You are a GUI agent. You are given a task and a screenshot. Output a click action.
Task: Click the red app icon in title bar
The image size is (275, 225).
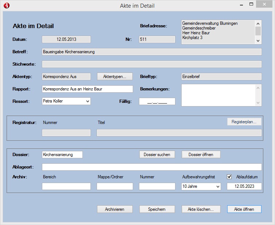(6, 5)
